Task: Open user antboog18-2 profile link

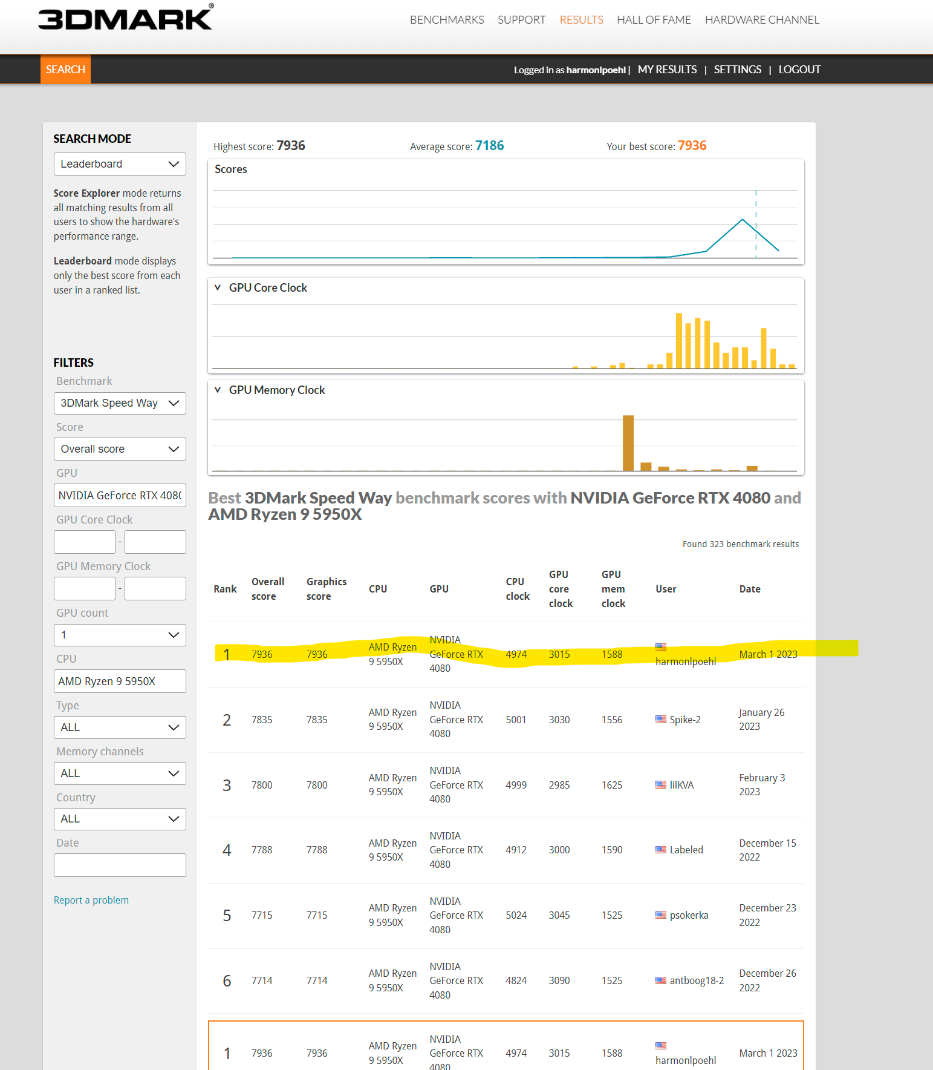Action: point(697,980)
